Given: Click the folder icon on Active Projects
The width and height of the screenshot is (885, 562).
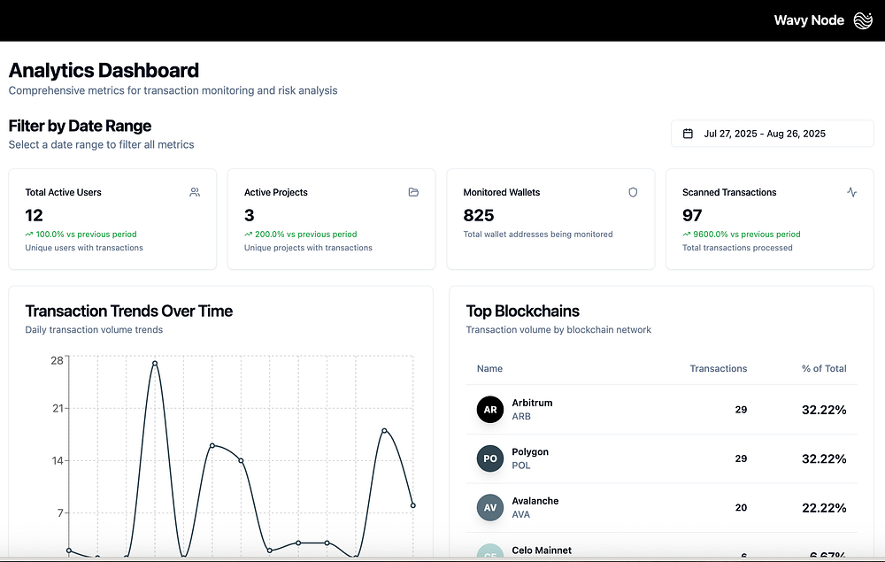Looking at the screenshot, I should 413,192.
